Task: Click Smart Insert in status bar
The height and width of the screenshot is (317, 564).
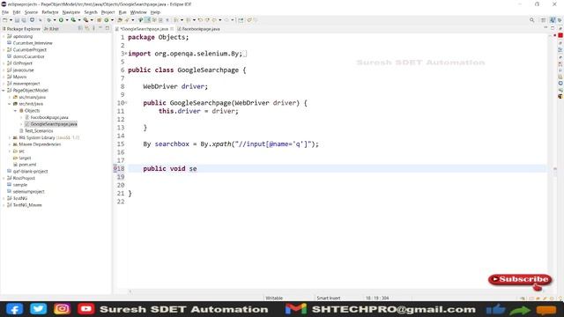Action: click(328, 298)
